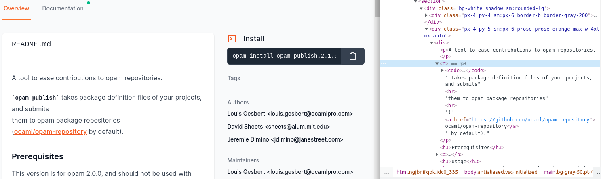Viewport: 601px width, 179px height.
Task: Click the Louis Gesbert maintainer entry
Action: point(290,172)
